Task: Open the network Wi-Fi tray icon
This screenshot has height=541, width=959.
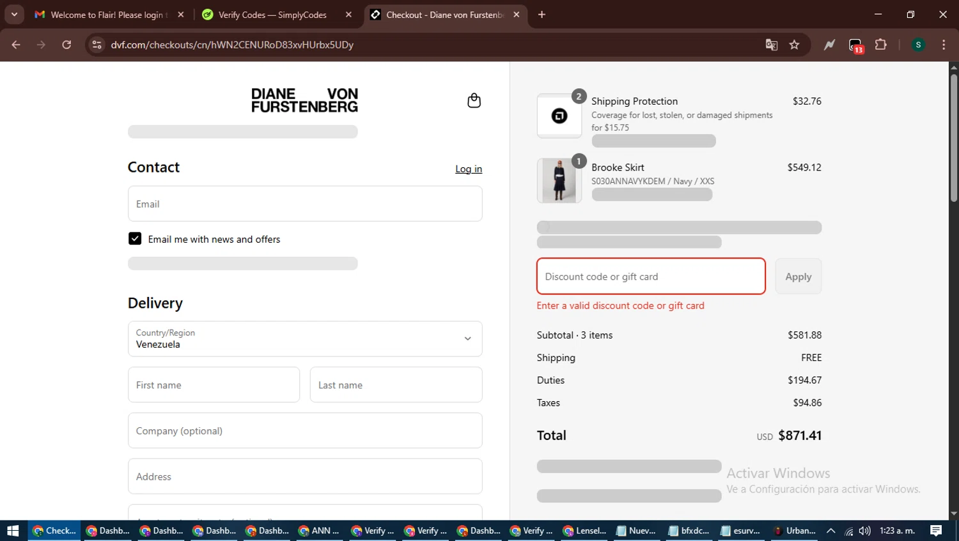Action: pos(849,531)
